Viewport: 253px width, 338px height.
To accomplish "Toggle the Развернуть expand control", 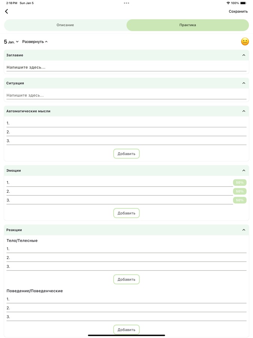I will (35, 42).
